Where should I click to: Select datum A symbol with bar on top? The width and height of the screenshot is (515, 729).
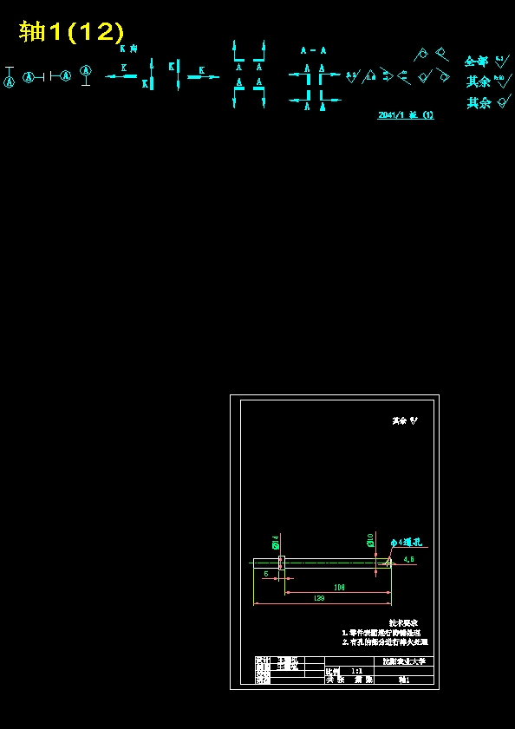10,78
